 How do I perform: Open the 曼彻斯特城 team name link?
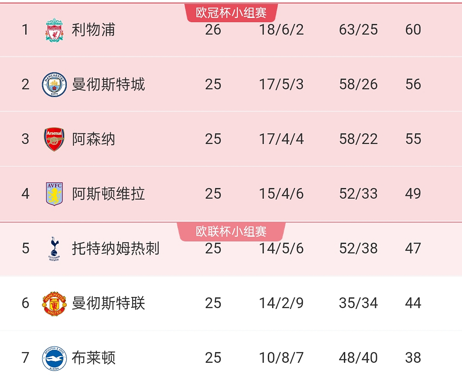[108, 84]
